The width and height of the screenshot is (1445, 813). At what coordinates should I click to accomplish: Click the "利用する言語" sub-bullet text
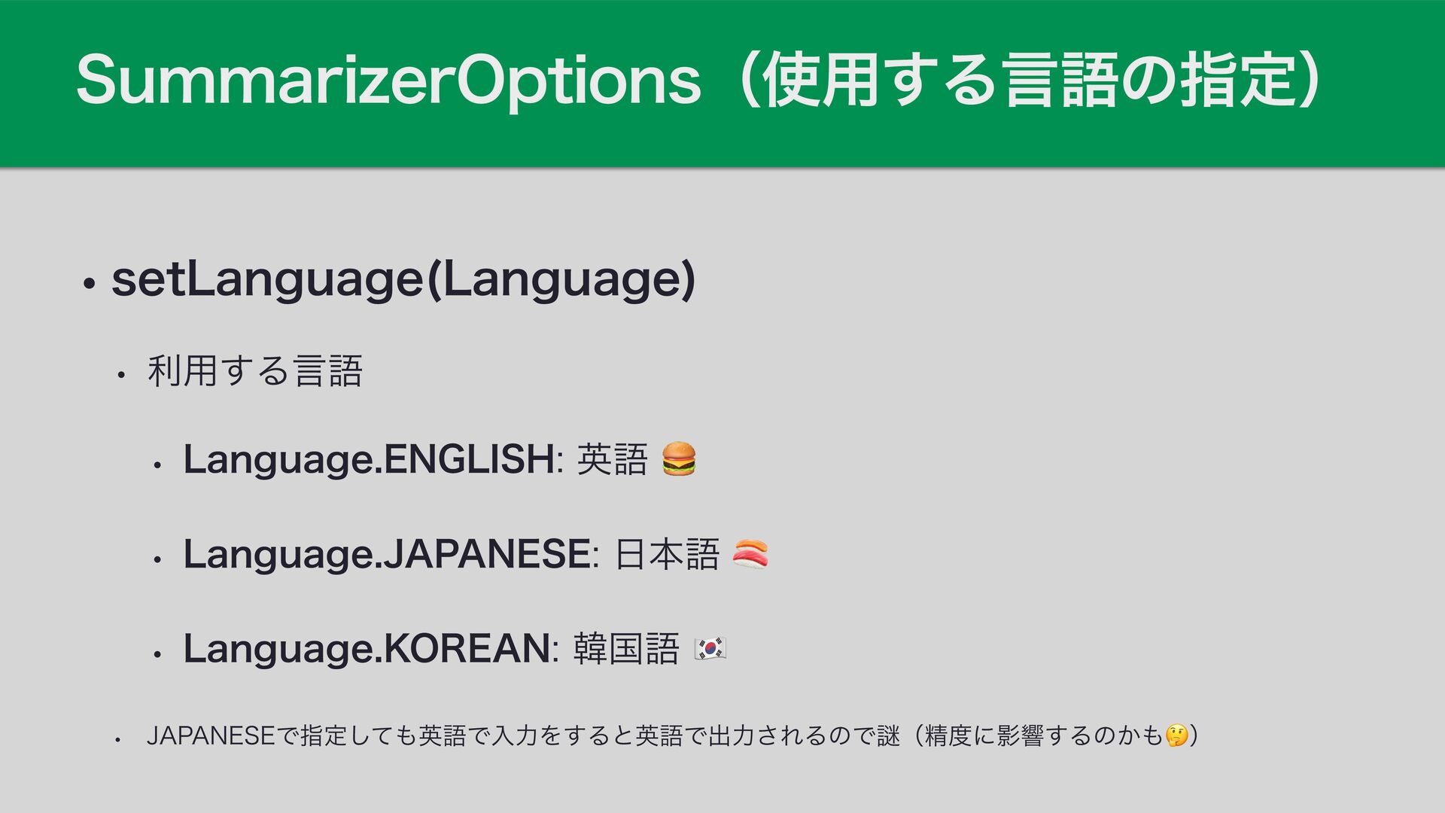(256, 370)
